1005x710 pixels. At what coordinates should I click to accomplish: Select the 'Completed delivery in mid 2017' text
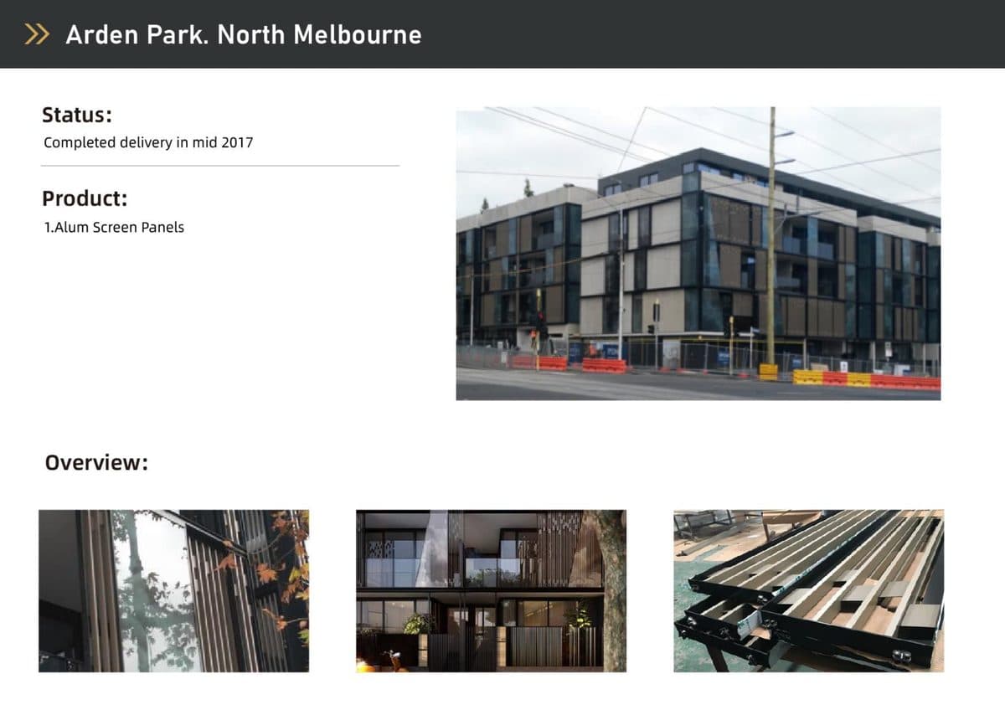pos(148,142)
